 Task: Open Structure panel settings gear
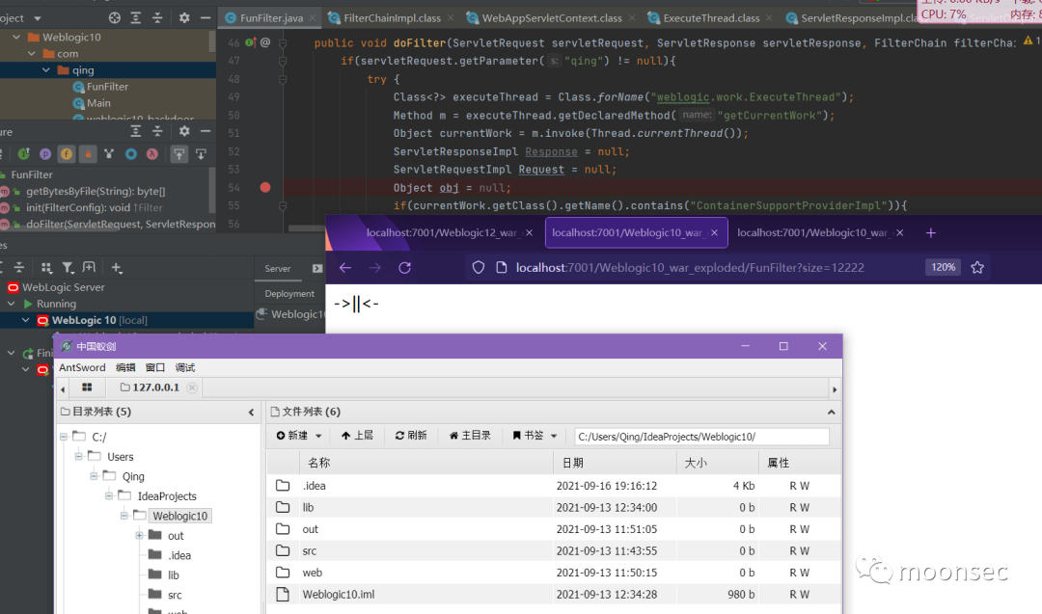click(x=184, y=131)
